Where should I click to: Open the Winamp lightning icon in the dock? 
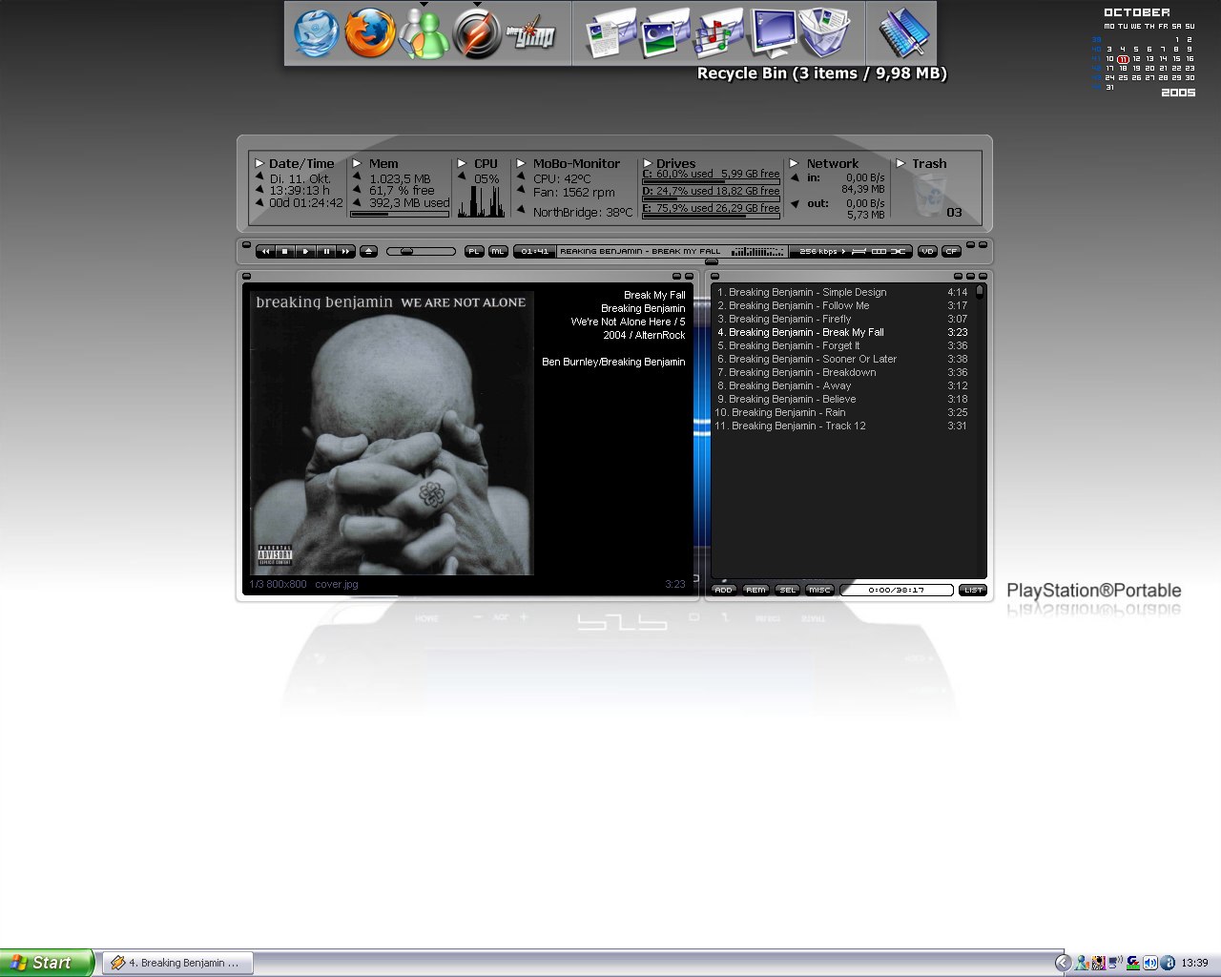click(476, 34)
